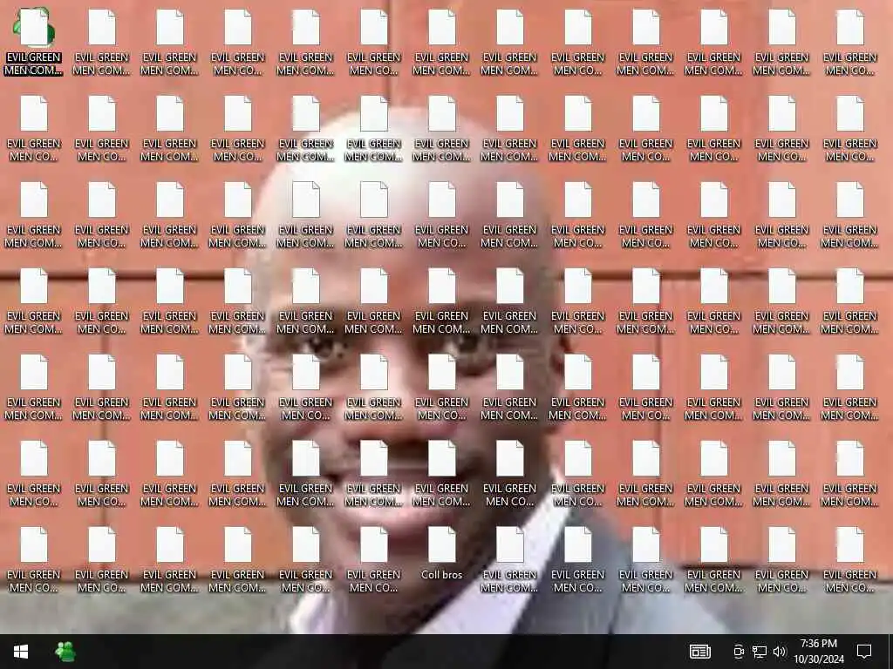Click the 'Coll bros' file name label
893x669 pixels.
[x=441, y=575]
